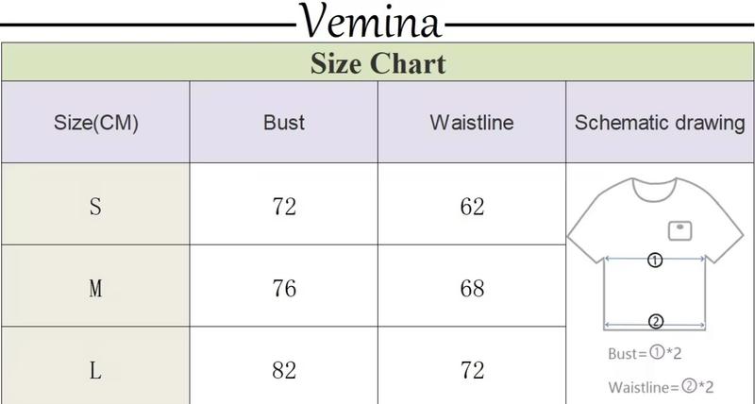This screenshot has height=404, width=755.
Task: Click the S size row label
Action: pyautogui.click(x=95, y=207)
